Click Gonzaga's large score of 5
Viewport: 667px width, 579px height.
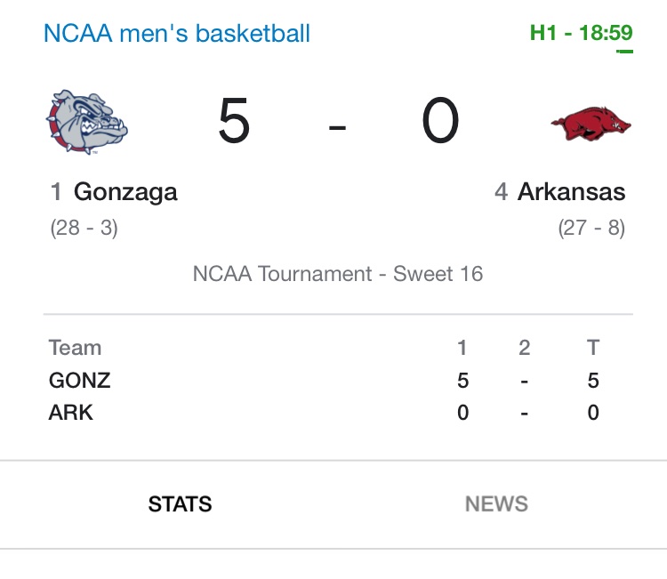point(235,122)
